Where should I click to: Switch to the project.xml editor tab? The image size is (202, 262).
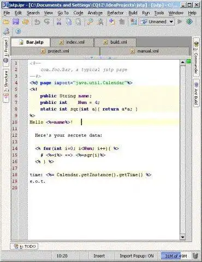56,51
